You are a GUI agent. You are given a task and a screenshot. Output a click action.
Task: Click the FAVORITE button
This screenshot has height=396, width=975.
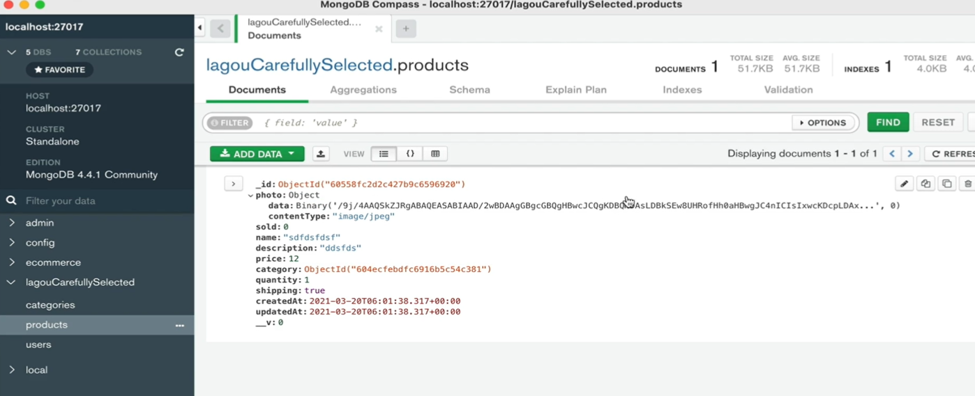click(60, 70)
